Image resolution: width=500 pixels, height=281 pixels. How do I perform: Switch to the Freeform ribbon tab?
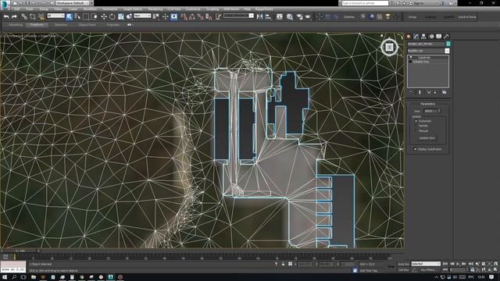pos(37,24)
